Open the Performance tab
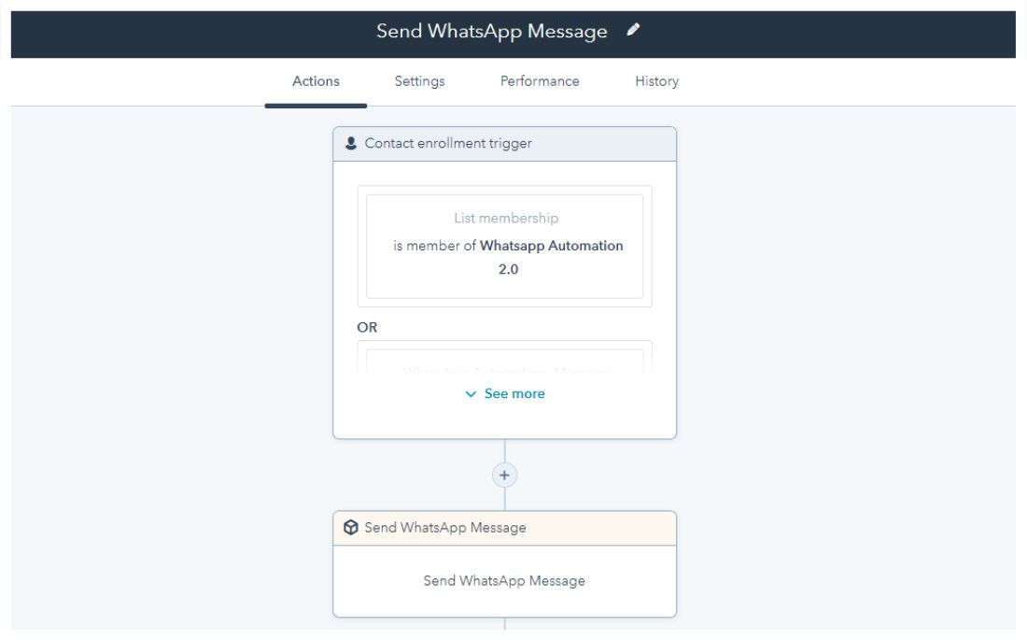The width and height of the screenshot is (1027, 640). (540, 81)
